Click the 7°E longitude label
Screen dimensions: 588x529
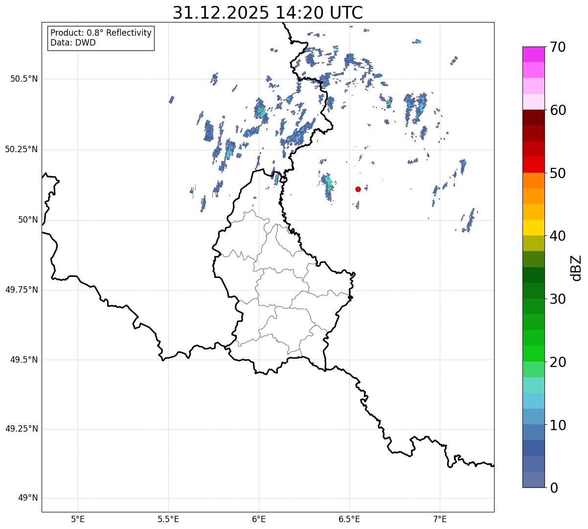440,519
